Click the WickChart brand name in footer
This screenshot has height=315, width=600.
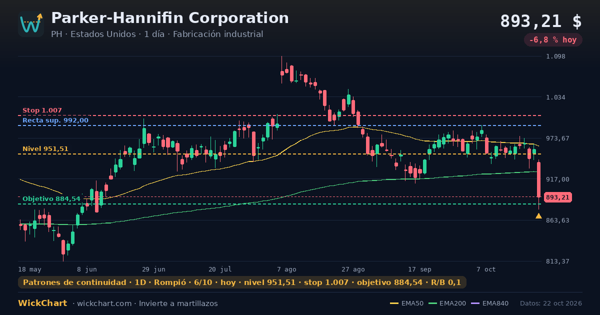(x=42, y=303)
